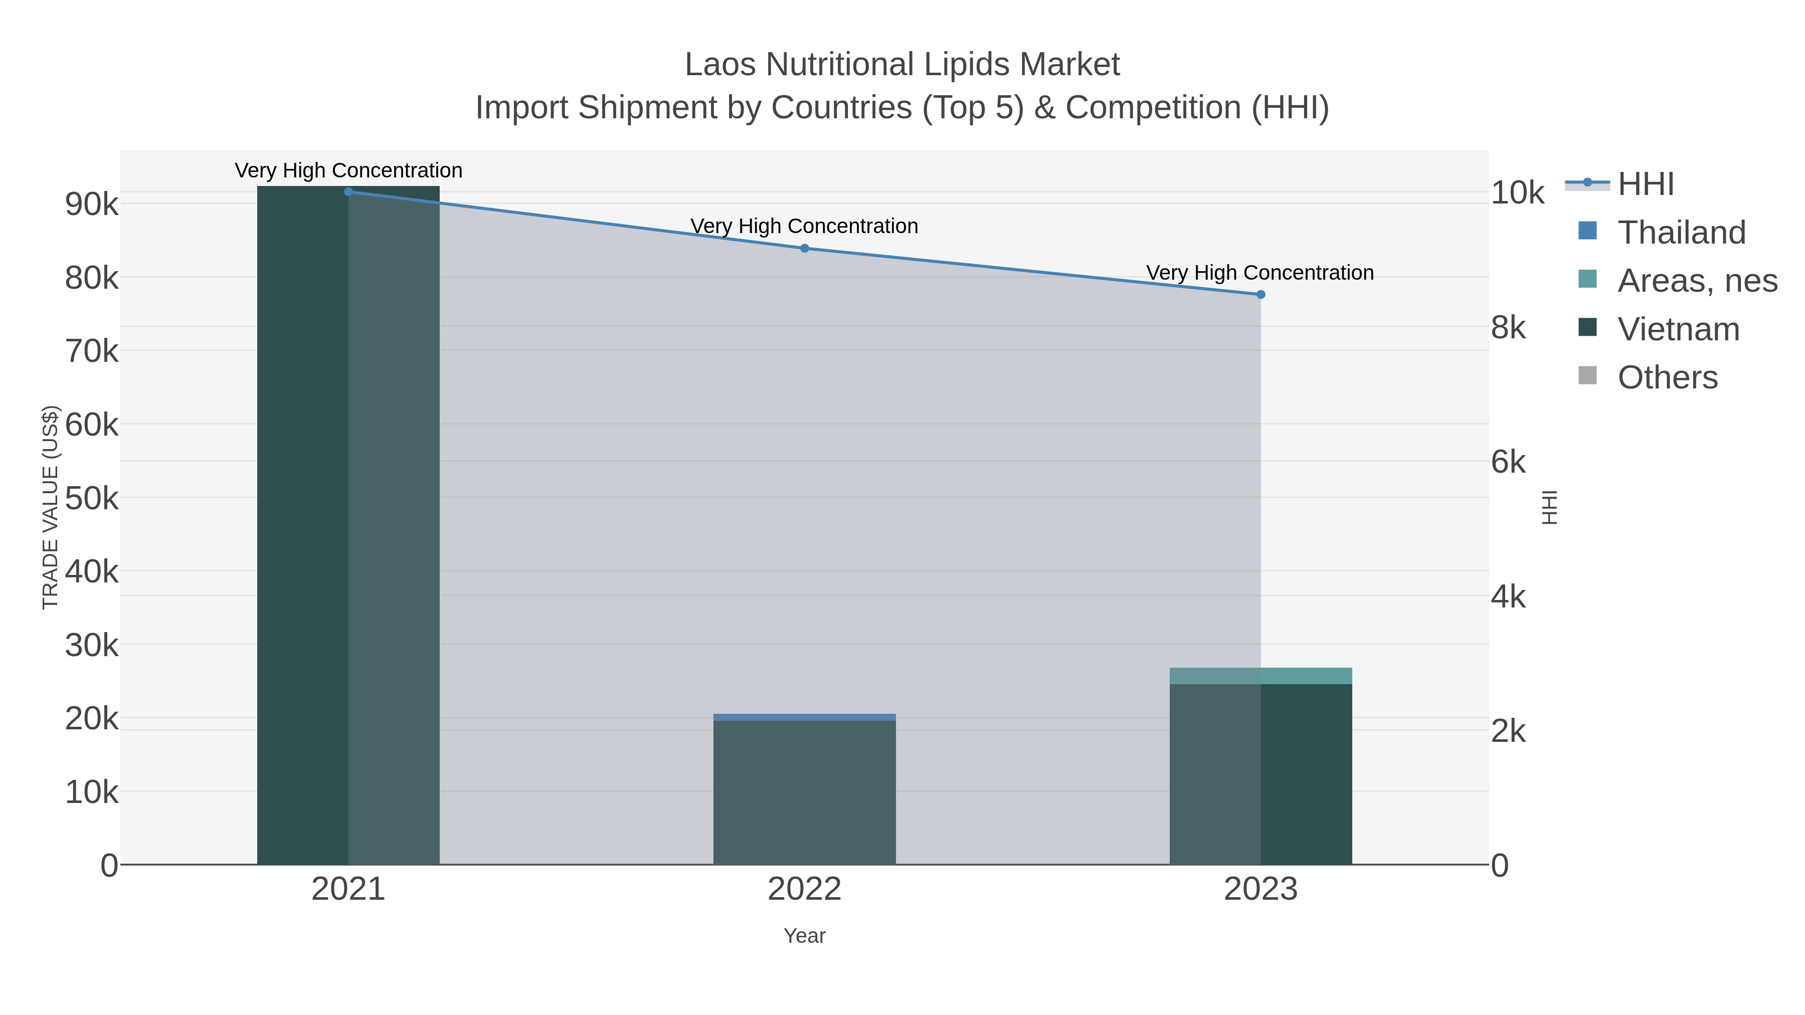1805x1015 pixels.
Task: Click the 90k left axis tick
Action: pos(92,205)
